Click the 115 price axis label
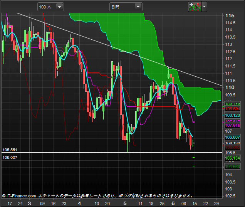 coord(230,16)
